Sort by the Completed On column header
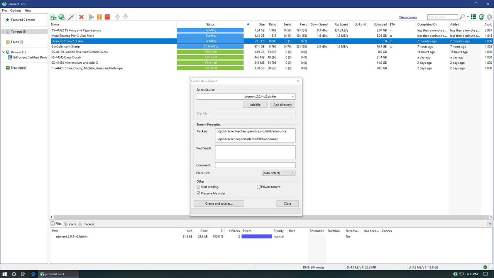494x278 pixels. click(x=432, y=24)
